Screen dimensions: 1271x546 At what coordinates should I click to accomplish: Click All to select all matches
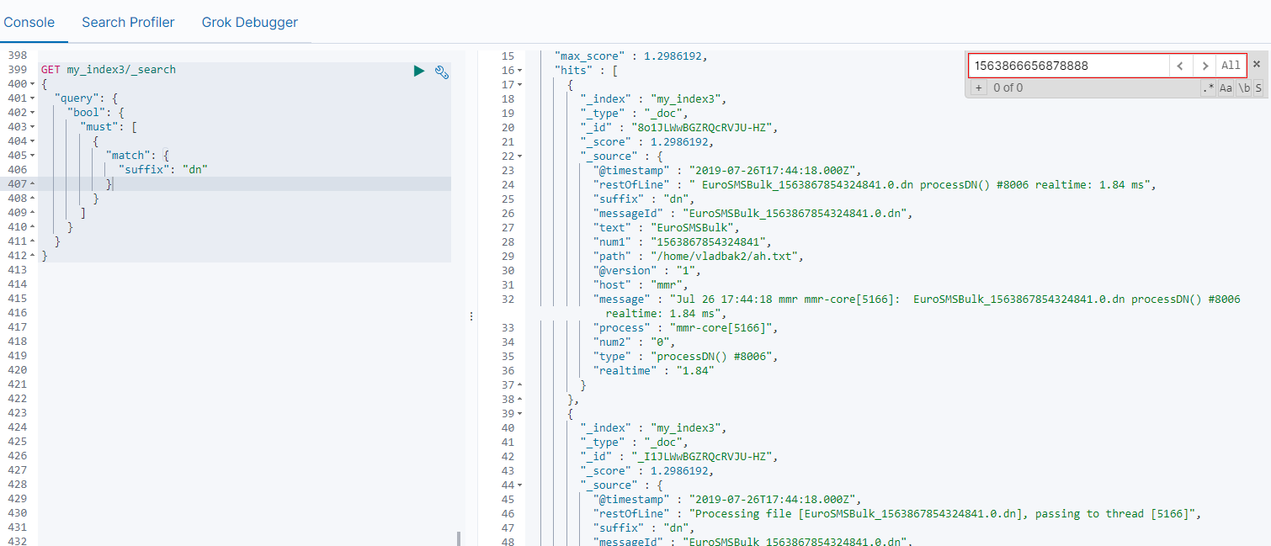[x=1231, y=66]
